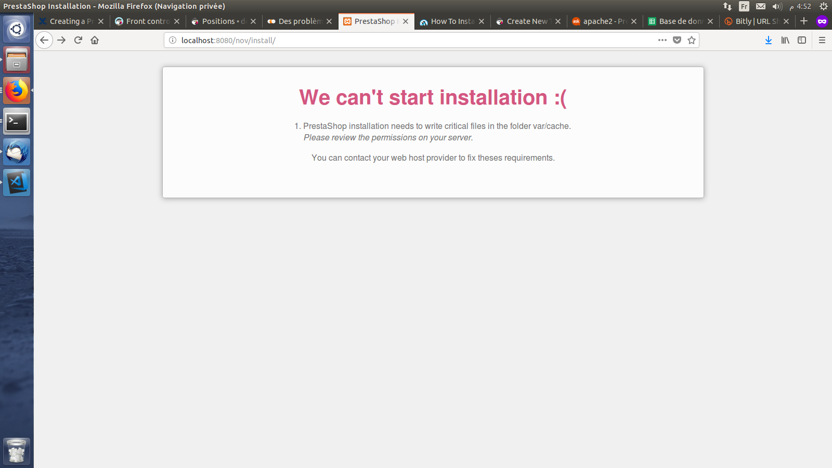Show site information icon in URL bar
Screen dimensions: 832x468
click(x=173, y=40)
